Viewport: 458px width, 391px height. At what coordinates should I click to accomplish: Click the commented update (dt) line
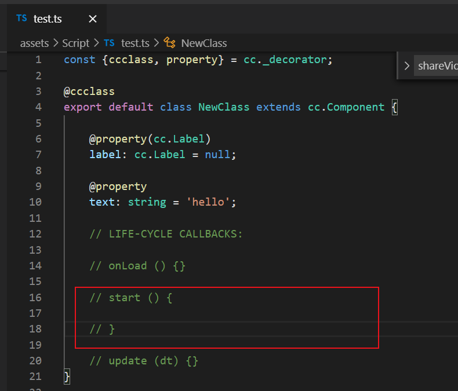click(144, 361)
